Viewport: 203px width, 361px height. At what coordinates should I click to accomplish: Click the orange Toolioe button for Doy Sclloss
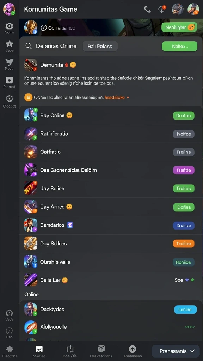coord(183,244)
